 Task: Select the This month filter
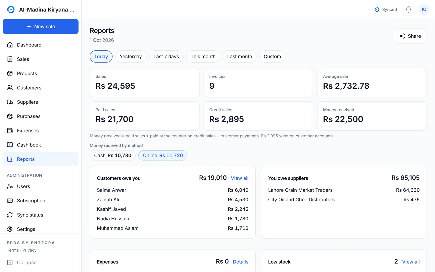pos(203,56)
